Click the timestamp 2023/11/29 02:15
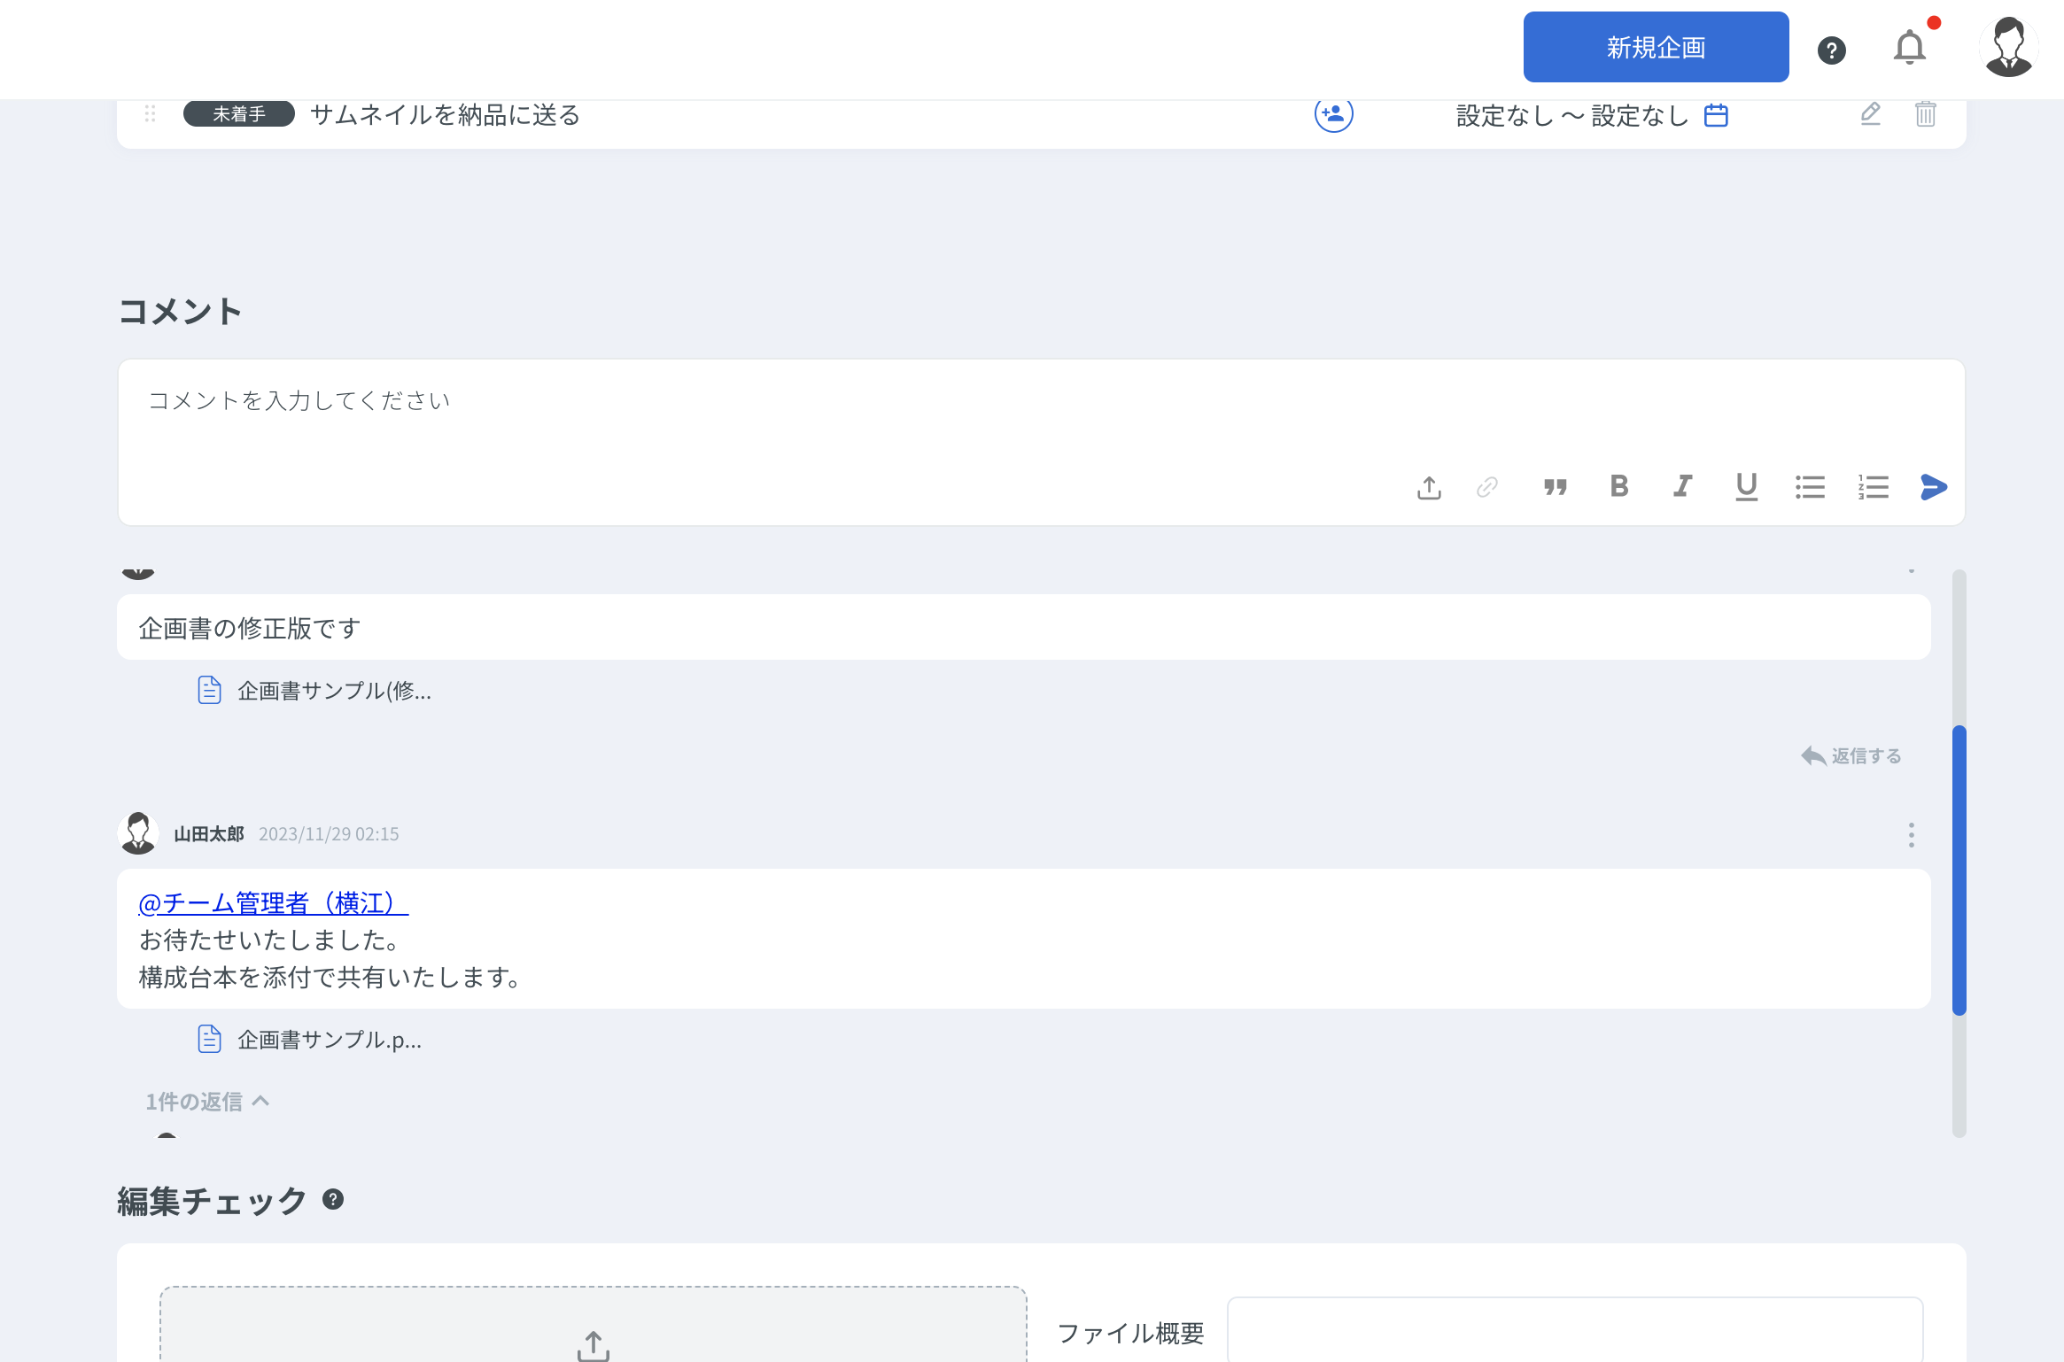Viewport: 2064px width, 1362px height. point(329,834)
